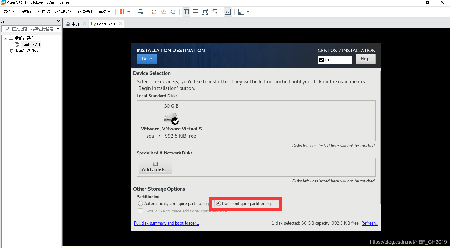The height and width of the screenshot is (248, 450).
Task: Click the keyboard icon in layout field
Action: (x=322, y=60)
